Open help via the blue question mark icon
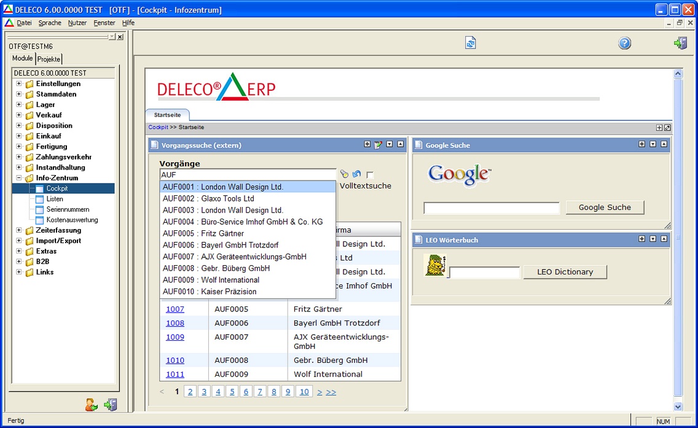The height and width of the screenshot is (428, 698). click(x=624, y=43)
